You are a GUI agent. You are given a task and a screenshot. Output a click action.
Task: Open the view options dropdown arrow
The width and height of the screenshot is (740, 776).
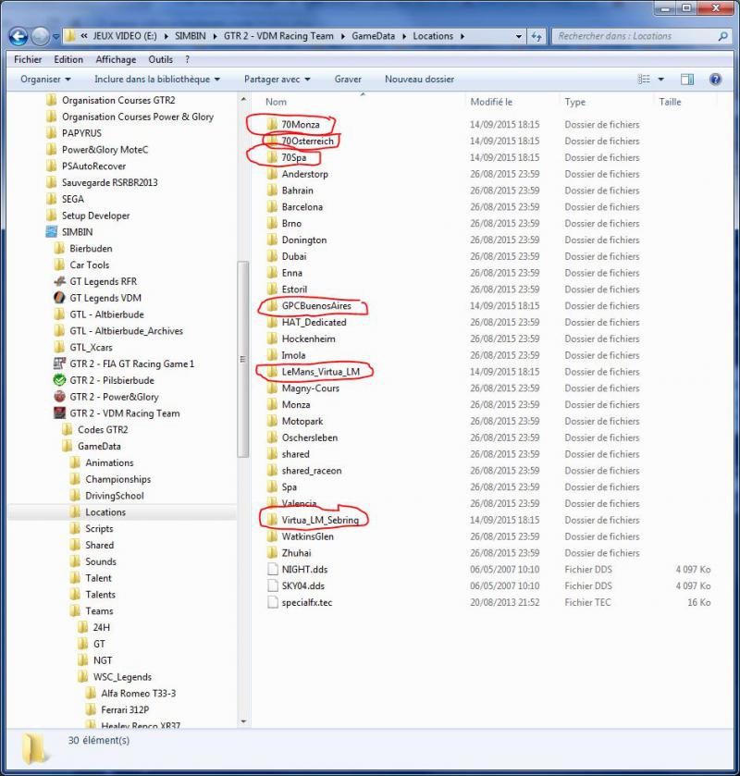660,80
